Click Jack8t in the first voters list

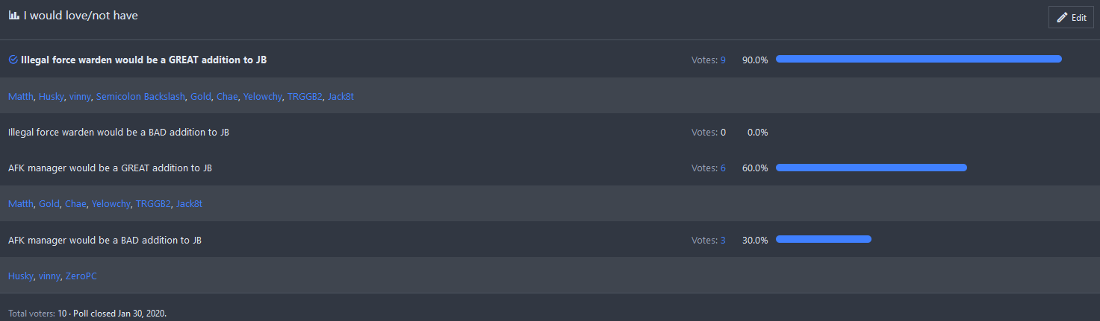341,97
